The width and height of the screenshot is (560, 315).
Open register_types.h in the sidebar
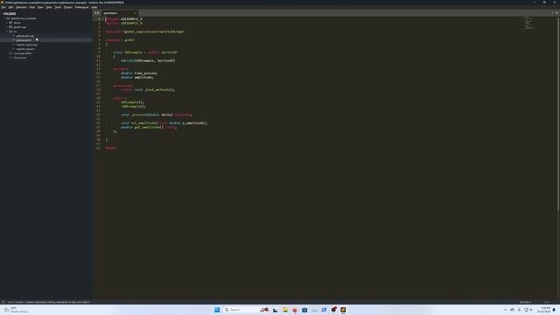click(x=25, y=49)
